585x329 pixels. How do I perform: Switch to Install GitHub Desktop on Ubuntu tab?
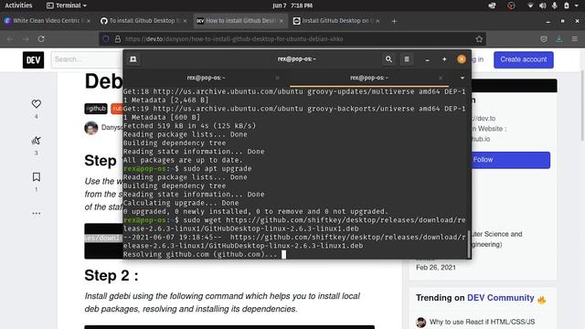pos(336,21)
